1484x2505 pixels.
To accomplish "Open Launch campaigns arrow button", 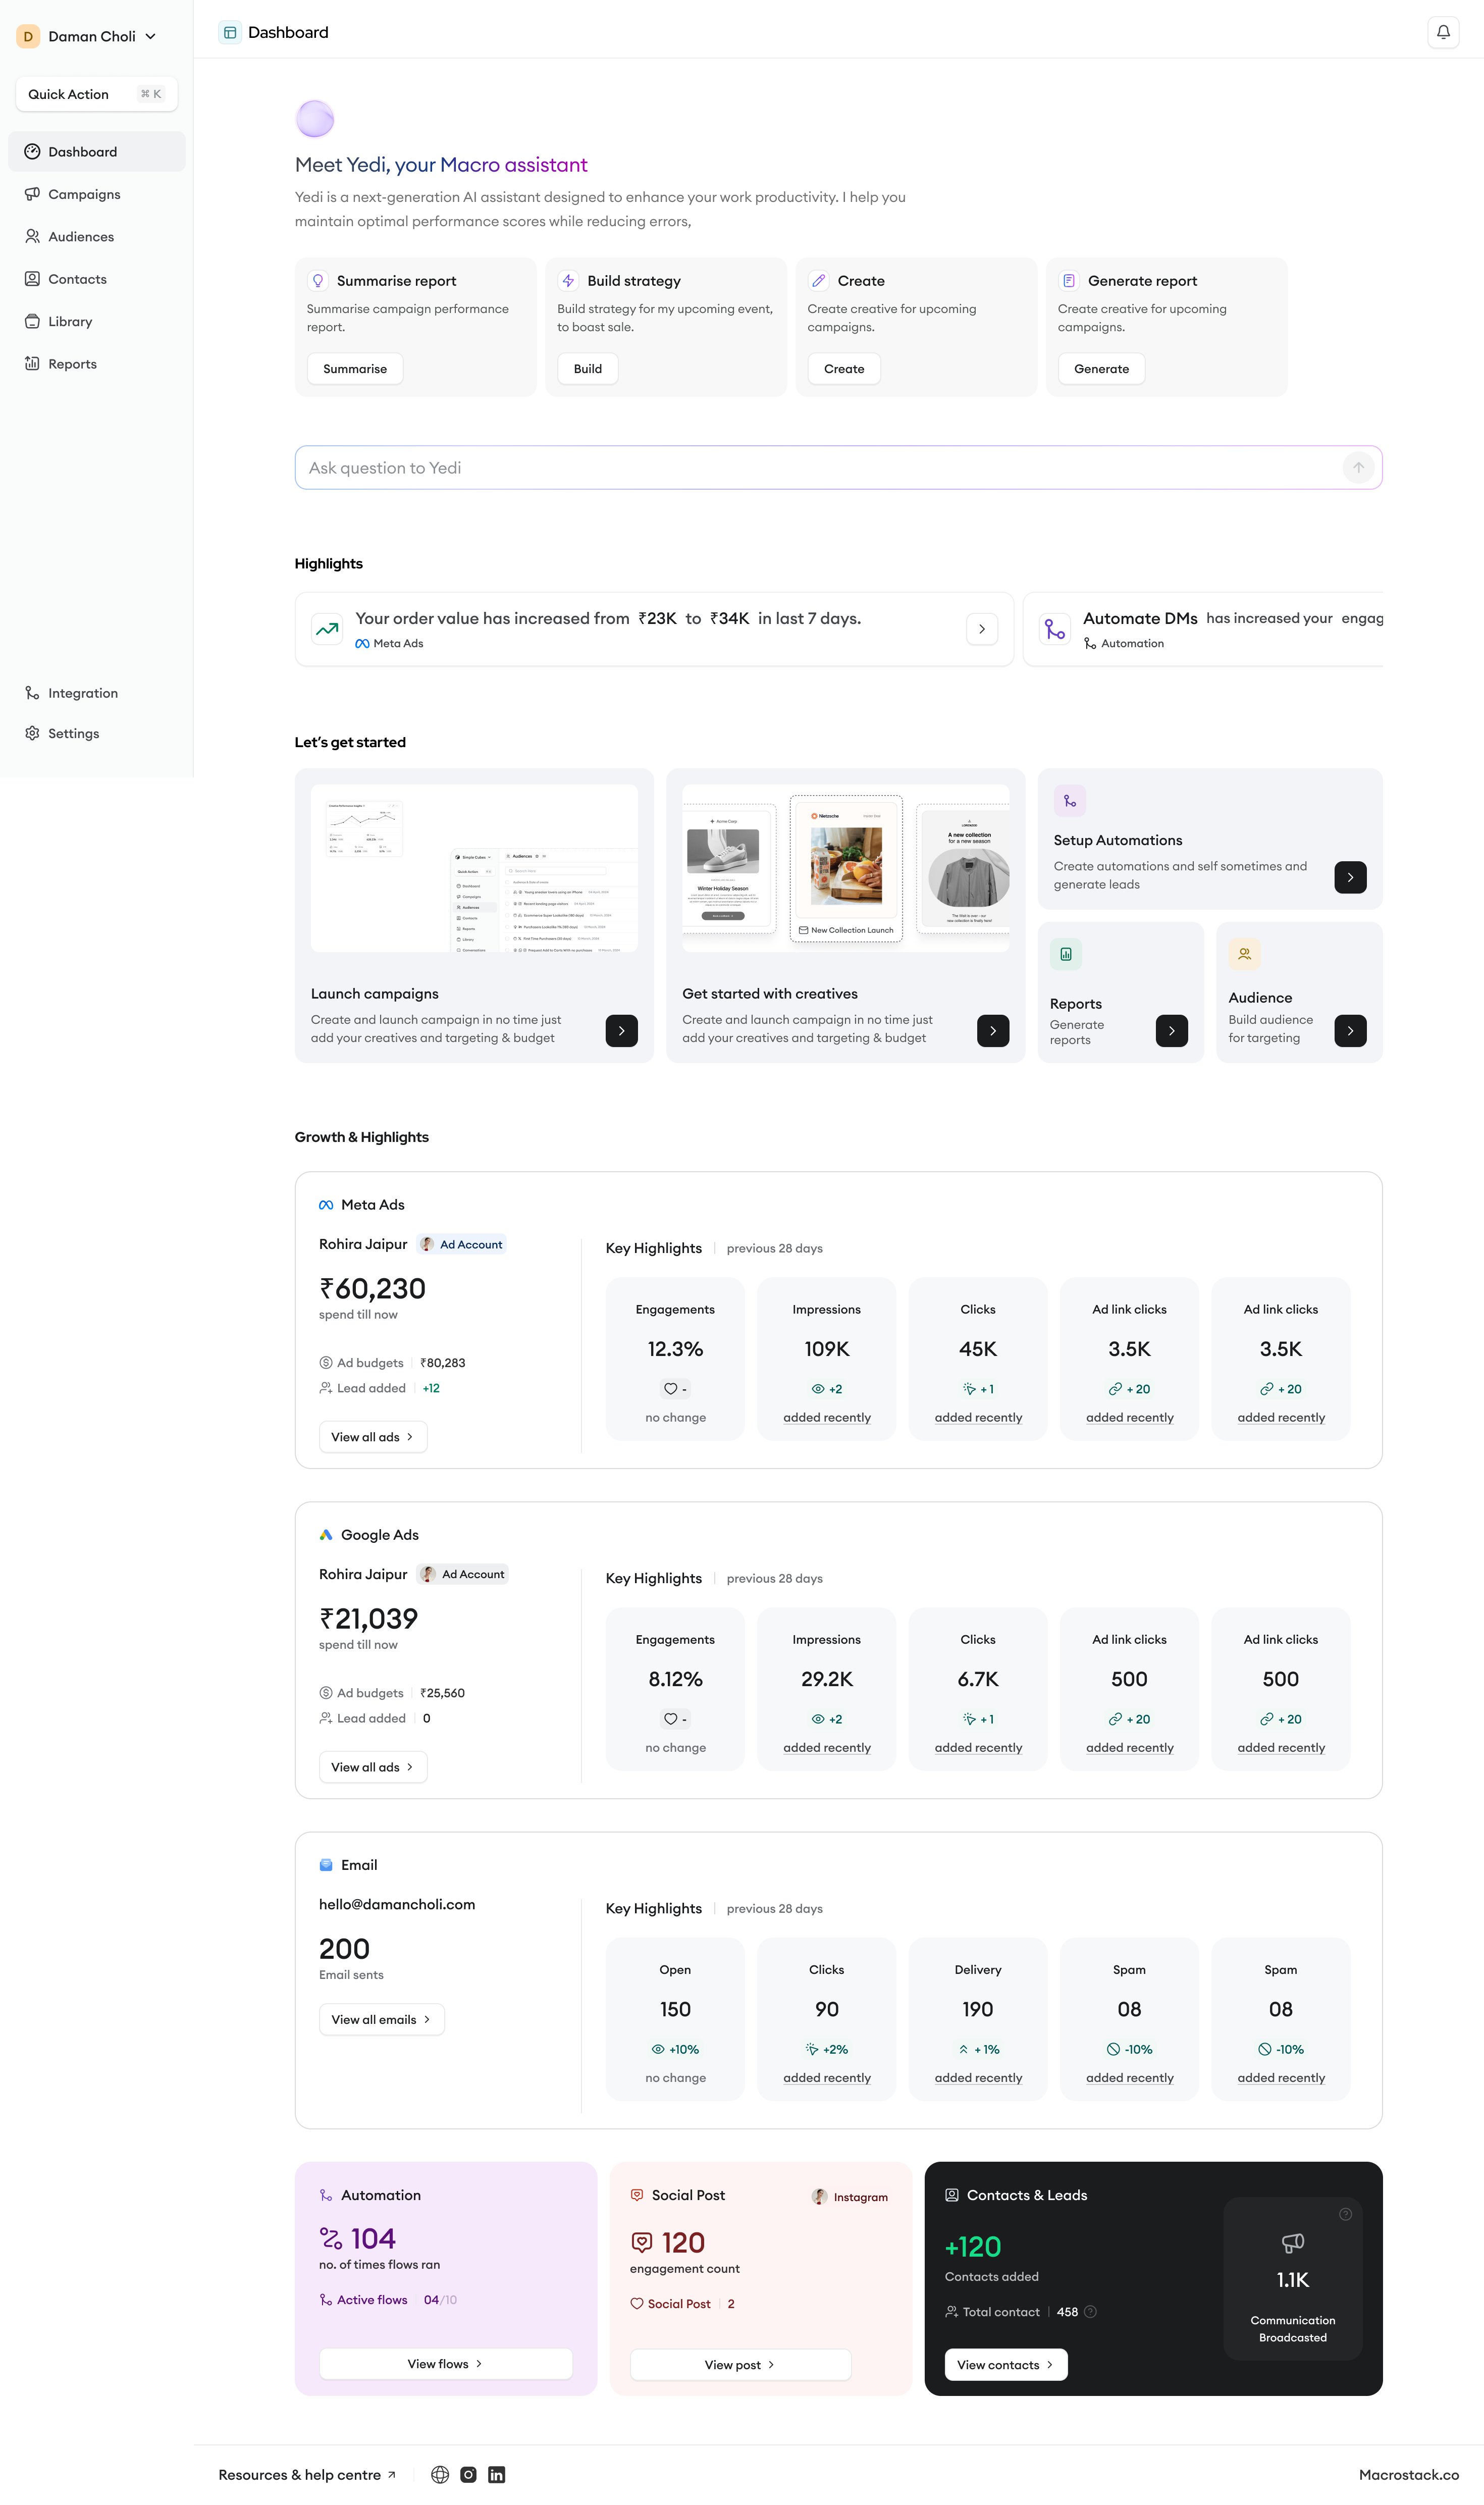I will [622, 1031].
